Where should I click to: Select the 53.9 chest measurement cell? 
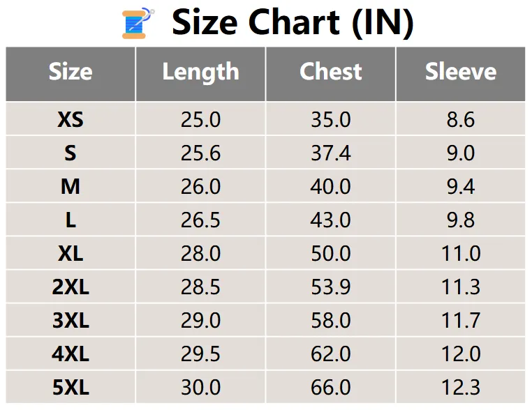point(331,287)
